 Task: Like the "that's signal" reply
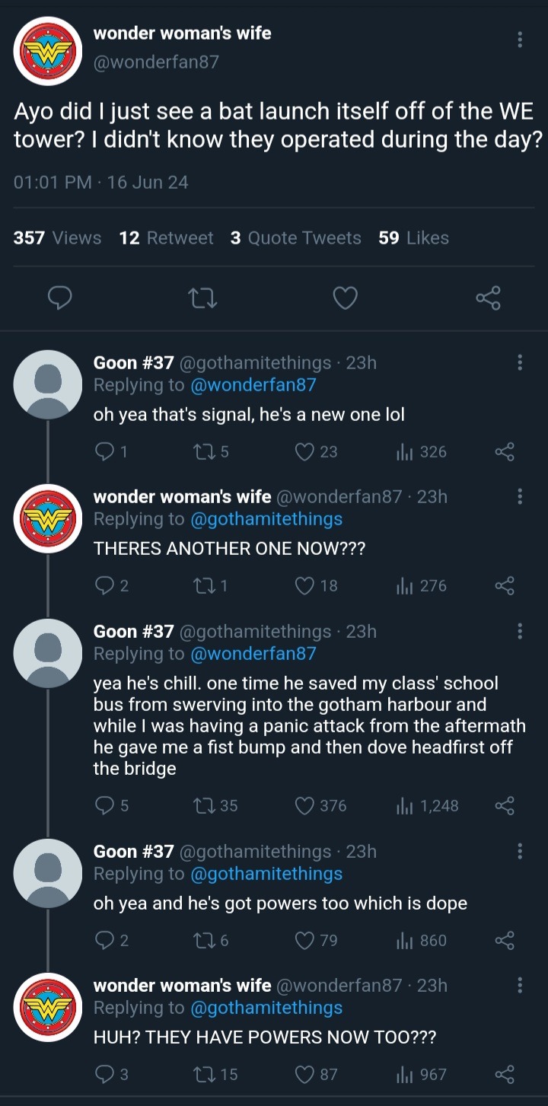(x=305, y=452)
